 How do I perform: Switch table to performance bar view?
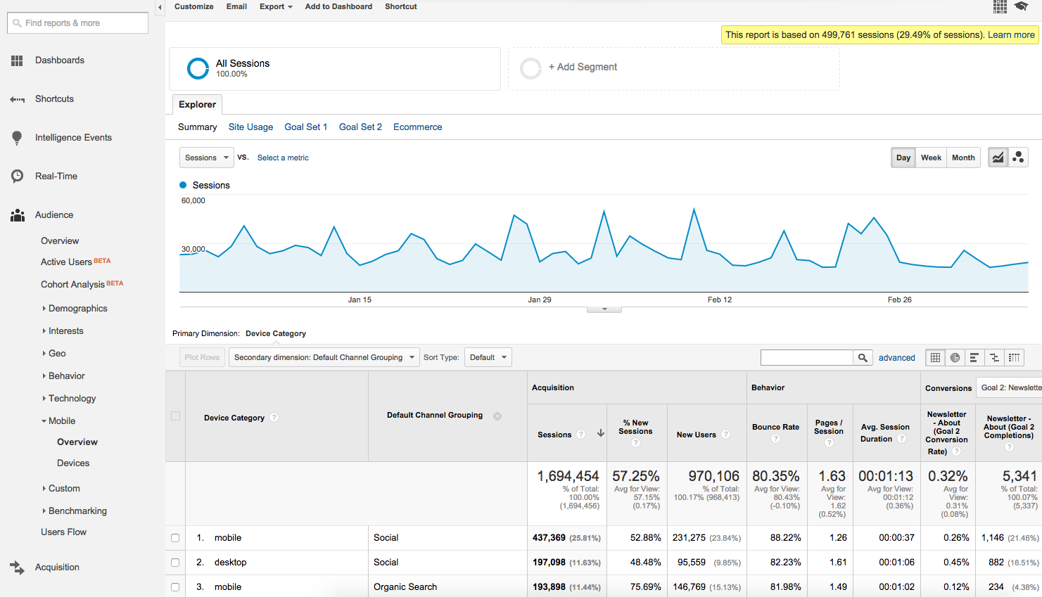coord(974,358)
